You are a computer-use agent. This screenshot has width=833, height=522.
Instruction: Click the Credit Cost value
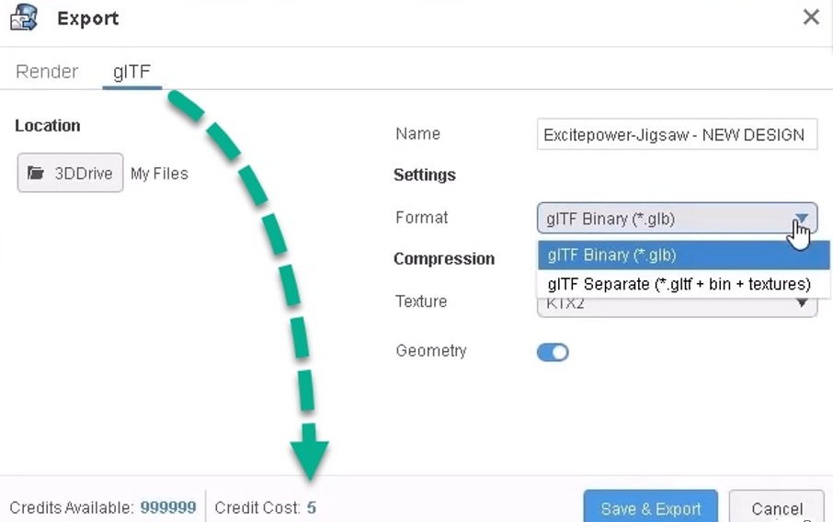(x=312, y=507)
